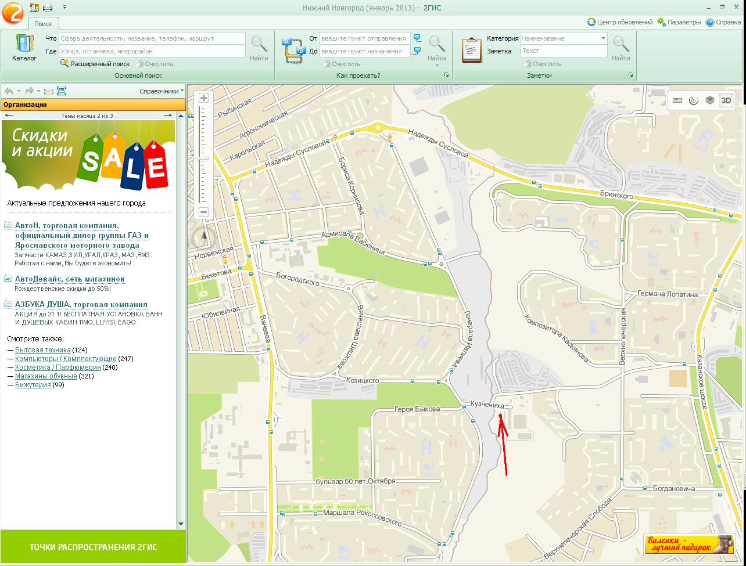This screenshot has width=746, height=566.
Task: Click the expanded card view icon
Action: [x=62, y=91]
